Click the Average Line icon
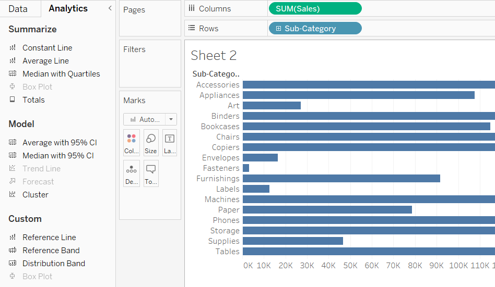Image resolution: width=495 pixels, height=287 pixels. tap(13, 61)
